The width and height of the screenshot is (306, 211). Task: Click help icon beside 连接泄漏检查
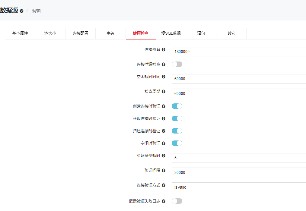click(164, 64)
